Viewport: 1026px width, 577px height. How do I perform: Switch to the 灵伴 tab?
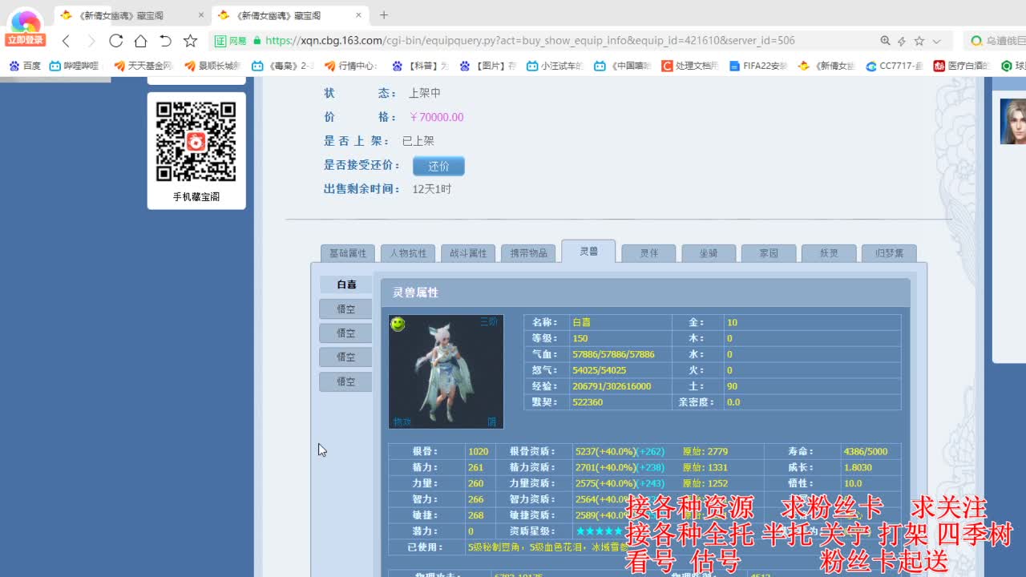coord(648,252)
